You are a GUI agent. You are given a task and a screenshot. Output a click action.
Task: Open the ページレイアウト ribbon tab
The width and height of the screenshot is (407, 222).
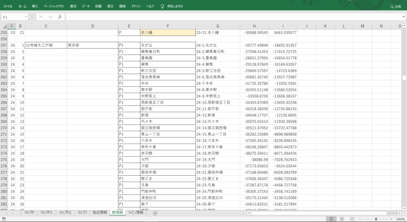coord(54,6)
